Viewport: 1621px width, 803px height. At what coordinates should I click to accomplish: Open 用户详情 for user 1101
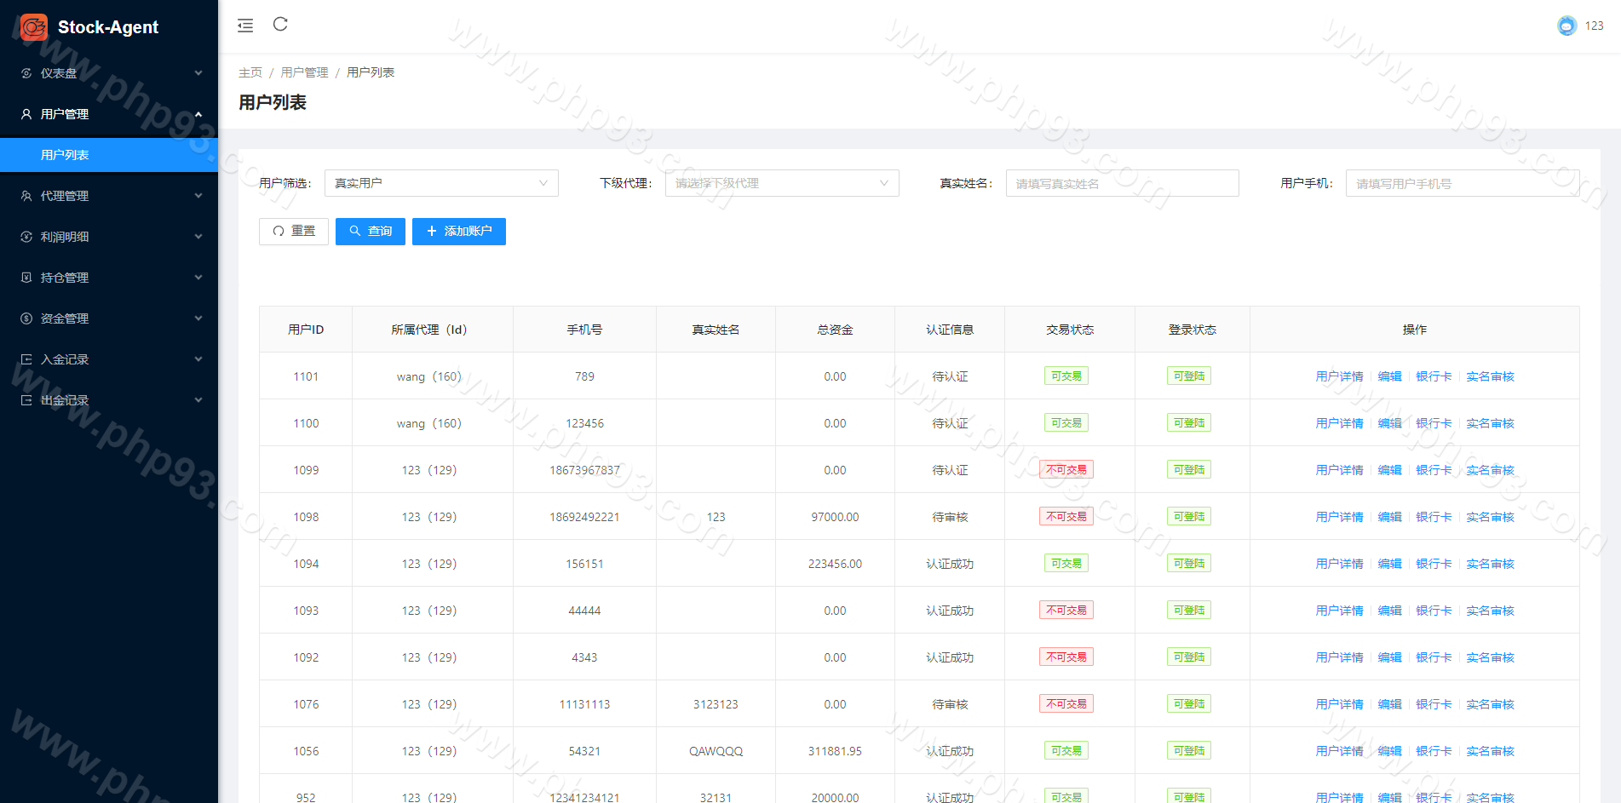[x=1339, y=376]
